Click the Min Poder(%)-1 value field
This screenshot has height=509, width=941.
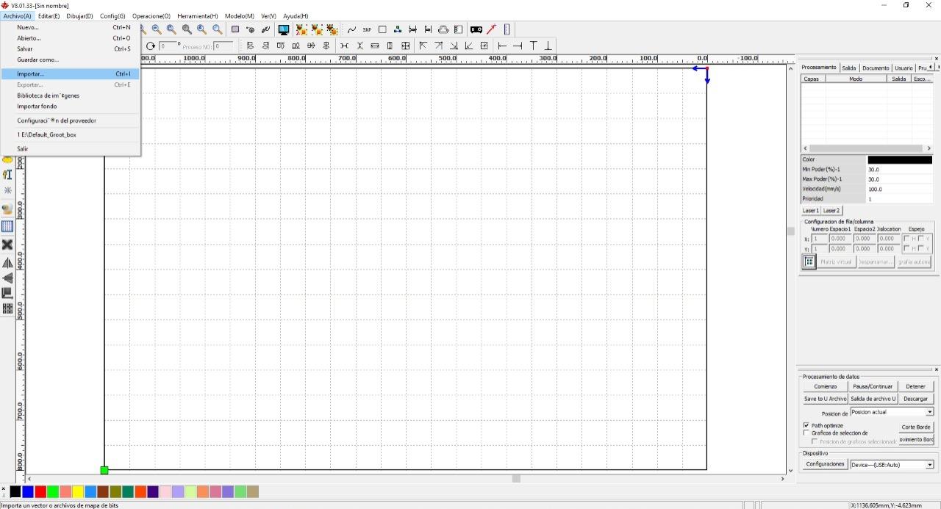tap(900, 169)
